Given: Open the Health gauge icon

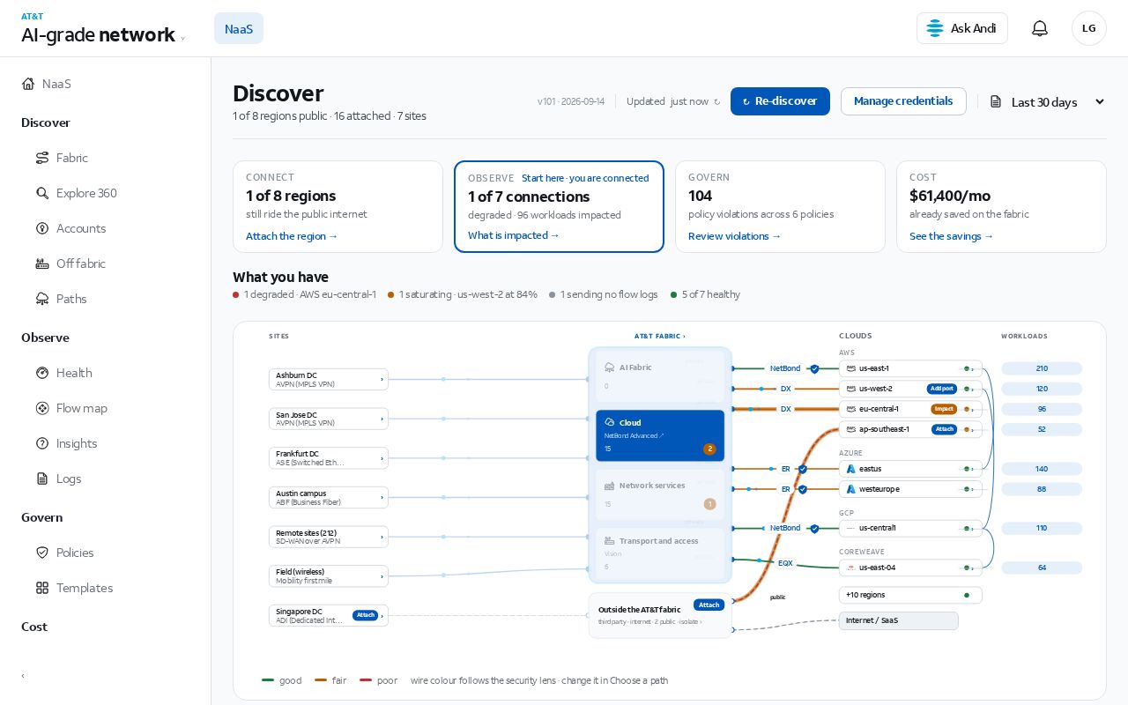Looking at the screenshot, I should (42, 373).
